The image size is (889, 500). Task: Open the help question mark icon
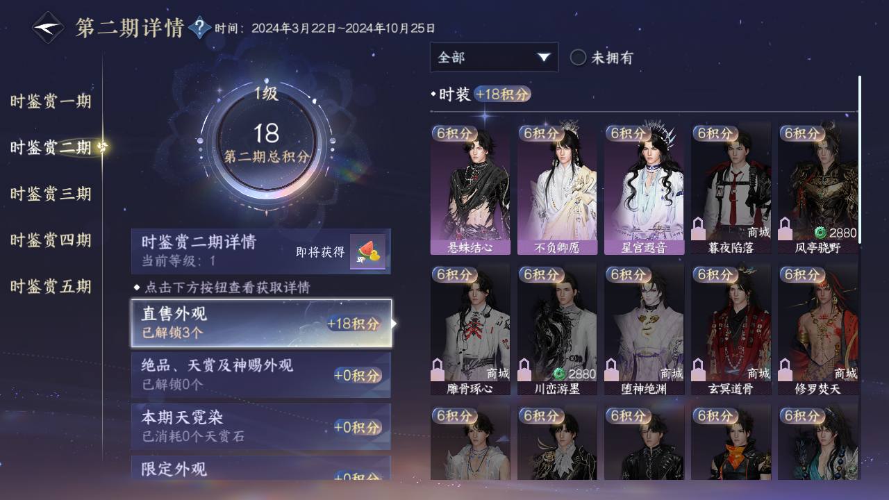[x=199, y=28]
